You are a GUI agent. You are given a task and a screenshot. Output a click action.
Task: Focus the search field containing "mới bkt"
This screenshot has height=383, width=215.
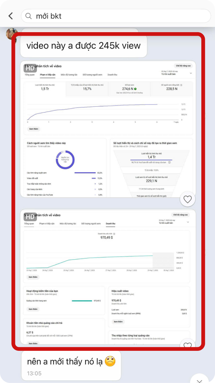121,16
